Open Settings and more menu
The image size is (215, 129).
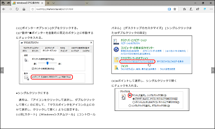pyautogui.click(x=211, y=9)
